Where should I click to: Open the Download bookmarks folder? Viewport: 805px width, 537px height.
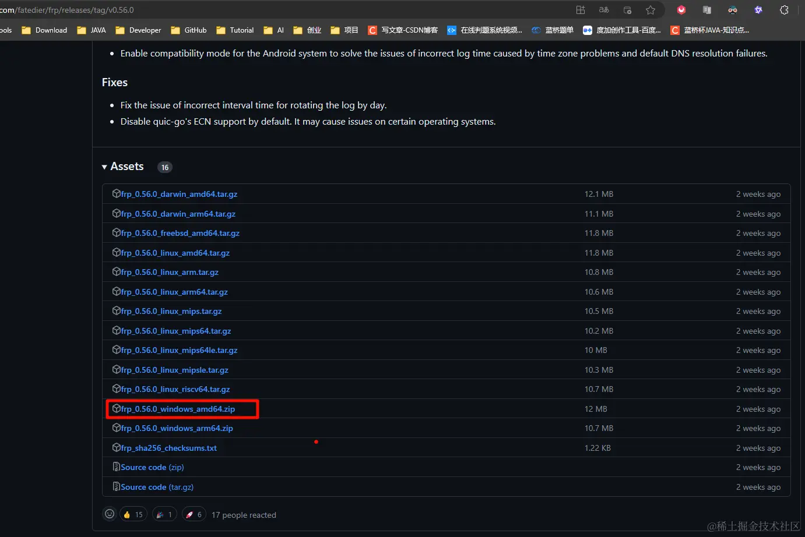(44, 30)
